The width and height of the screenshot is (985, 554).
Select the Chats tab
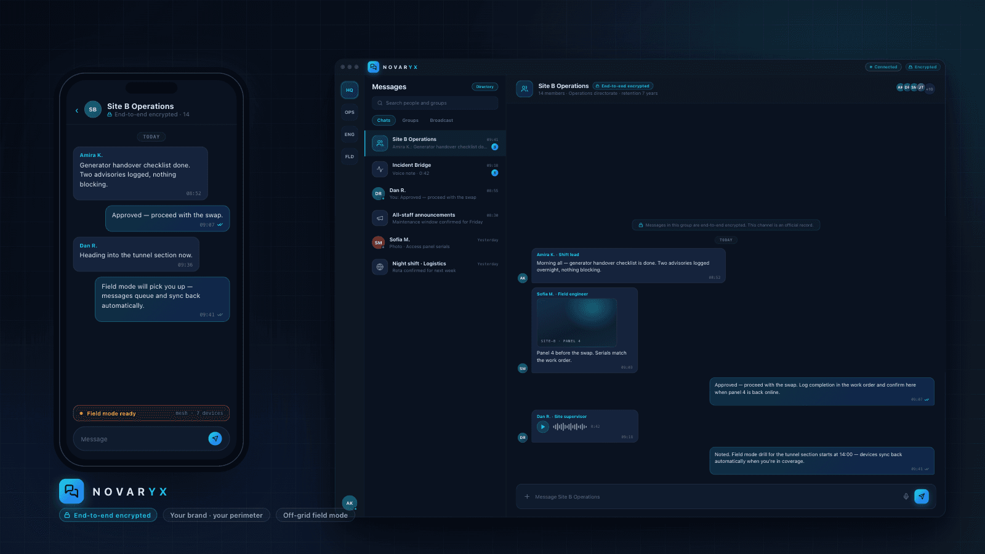point(384,120)
